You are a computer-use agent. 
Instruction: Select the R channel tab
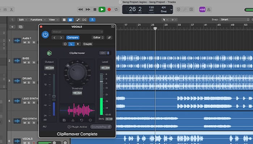[78, 44]
